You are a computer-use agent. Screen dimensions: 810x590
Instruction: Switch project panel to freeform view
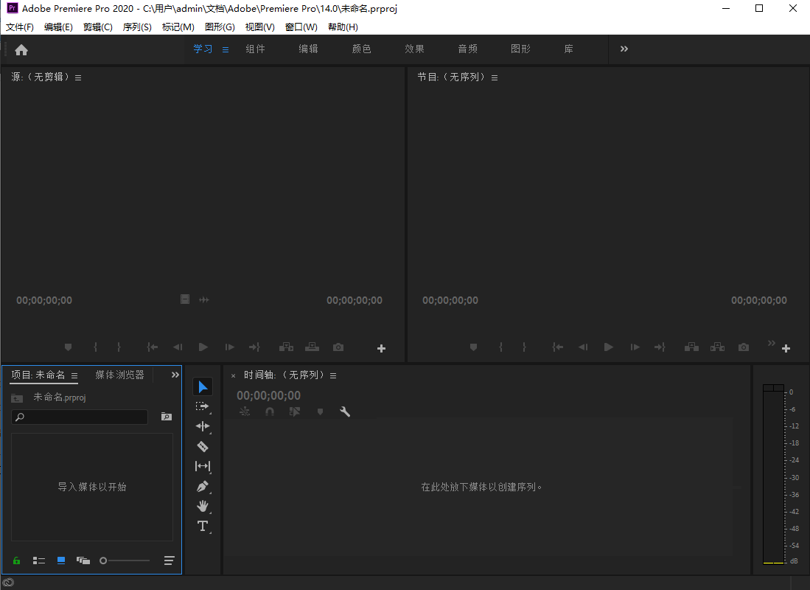[x=83, y=560]
